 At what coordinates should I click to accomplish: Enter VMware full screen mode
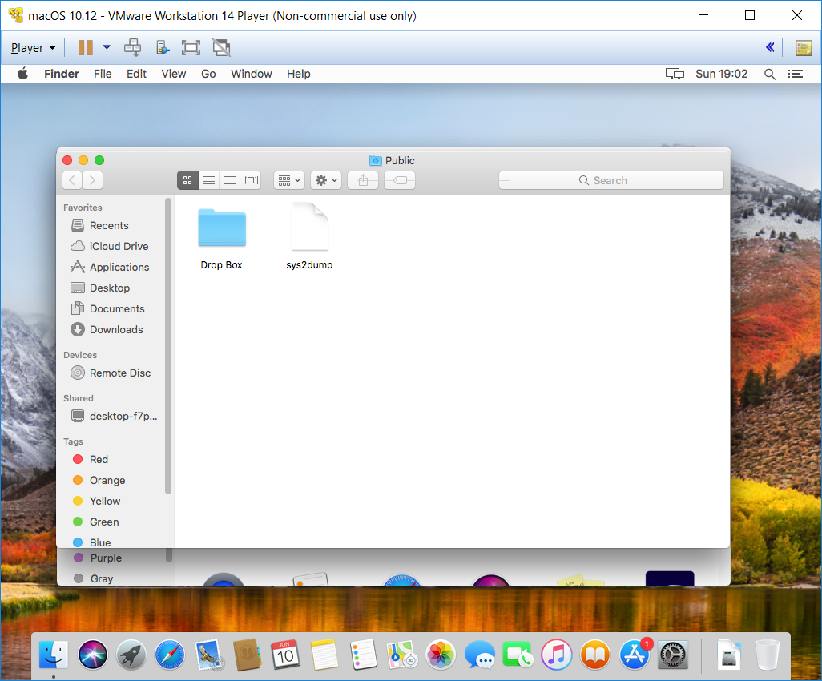191,48
